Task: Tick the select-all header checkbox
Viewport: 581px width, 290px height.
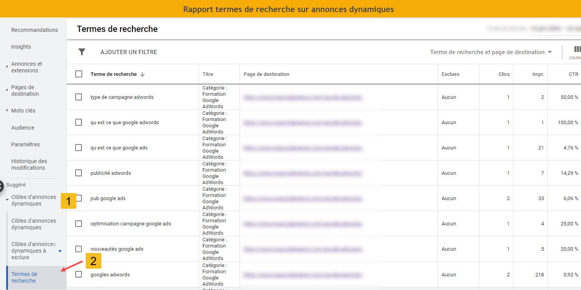Action: 79,74
